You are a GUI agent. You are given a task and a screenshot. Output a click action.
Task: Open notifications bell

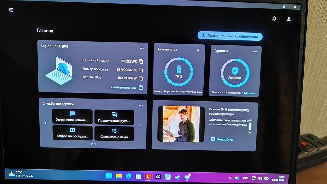click(x=274, y=19)
